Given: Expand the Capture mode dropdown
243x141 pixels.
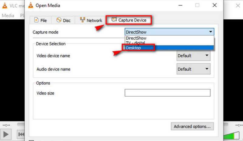Looking at the screenshot, I should point(169,32).
